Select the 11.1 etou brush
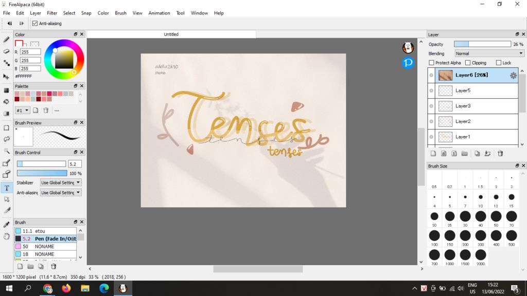The height and width of the screenshot is (296, 527). coord(45,231)
